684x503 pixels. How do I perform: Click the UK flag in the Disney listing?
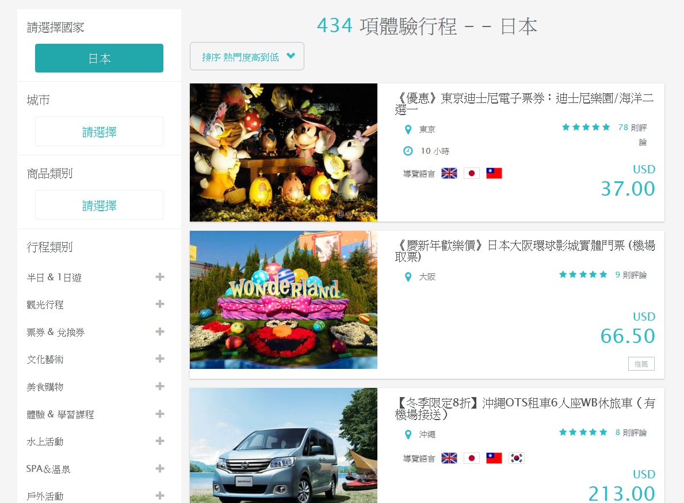(x=449, y=173)
